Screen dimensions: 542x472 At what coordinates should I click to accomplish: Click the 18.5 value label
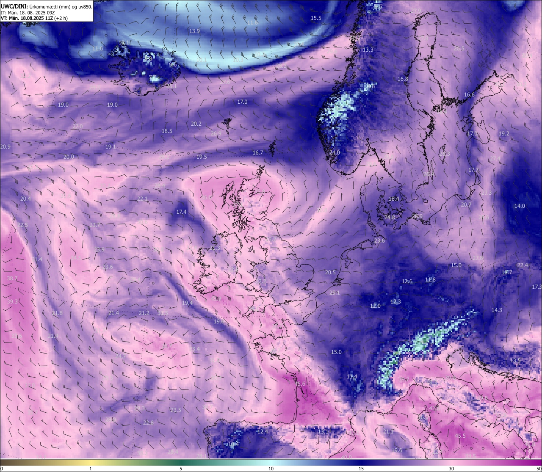167,131
